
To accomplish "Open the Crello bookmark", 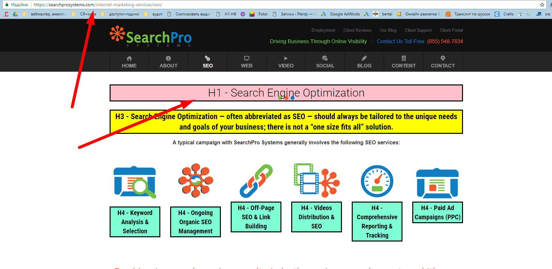I will coord(504,14).
